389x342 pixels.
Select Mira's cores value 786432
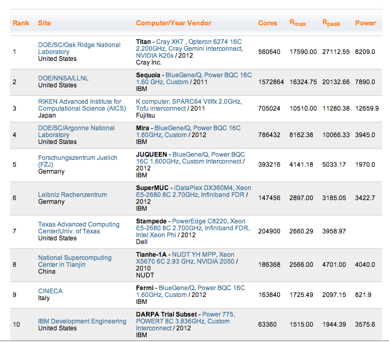[269, 135]
